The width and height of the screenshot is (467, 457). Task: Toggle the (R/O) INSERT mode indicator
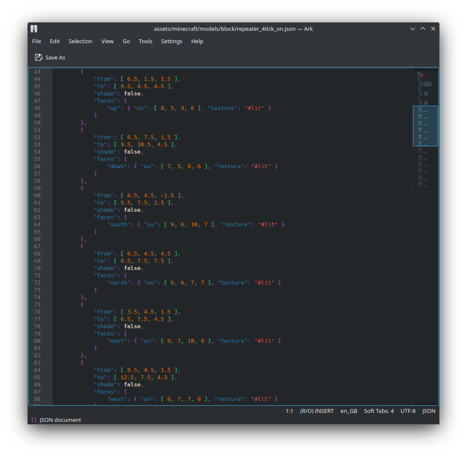tap(317, 411)
